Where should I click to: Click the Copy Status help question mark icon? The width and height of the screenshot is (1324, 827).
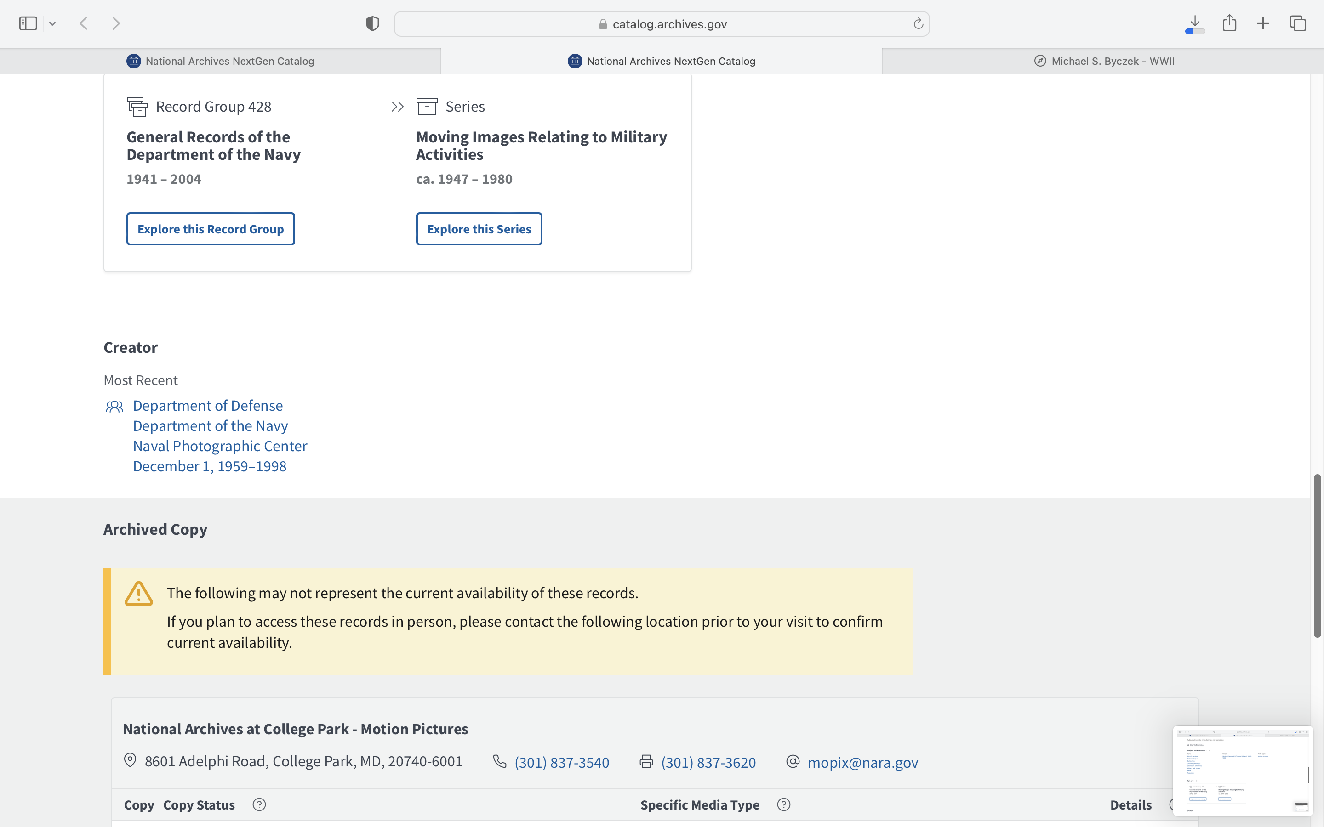(259, 804)
